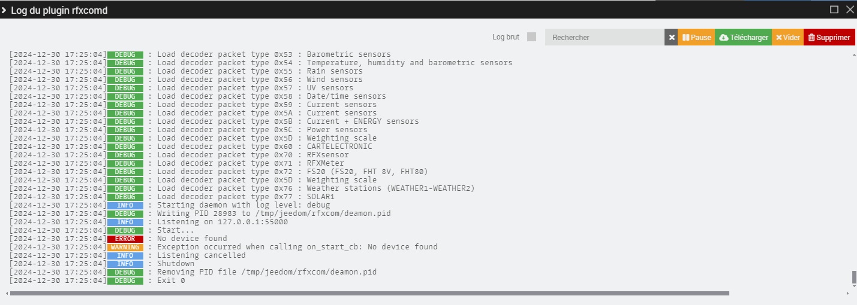Maximize the log dialog window
Viewport: 857px width, 305px height.
[834, 10]
